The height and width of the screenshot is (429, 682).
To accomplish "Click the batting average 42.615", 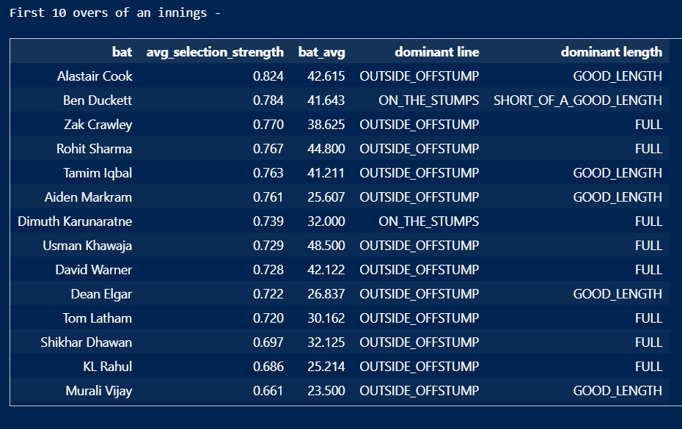I will pyautogui.click(x=326, y=76).
